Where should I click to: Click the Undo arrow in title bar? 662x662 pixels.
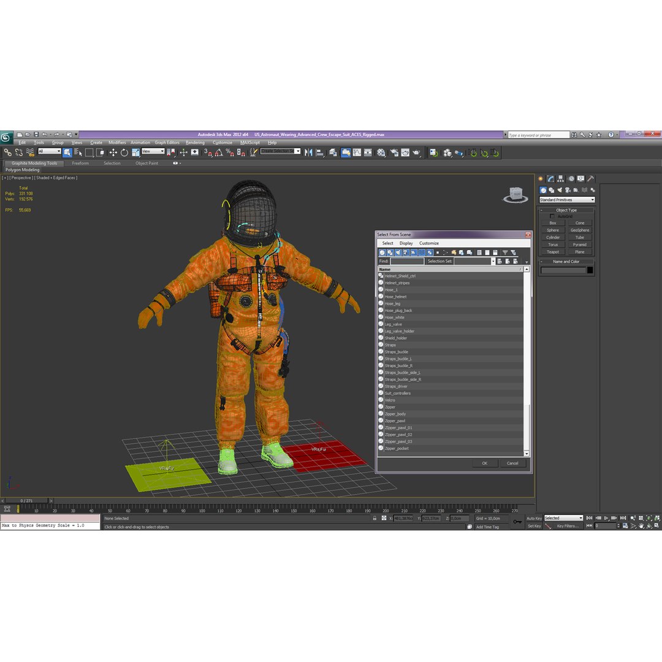coord(44,135)
